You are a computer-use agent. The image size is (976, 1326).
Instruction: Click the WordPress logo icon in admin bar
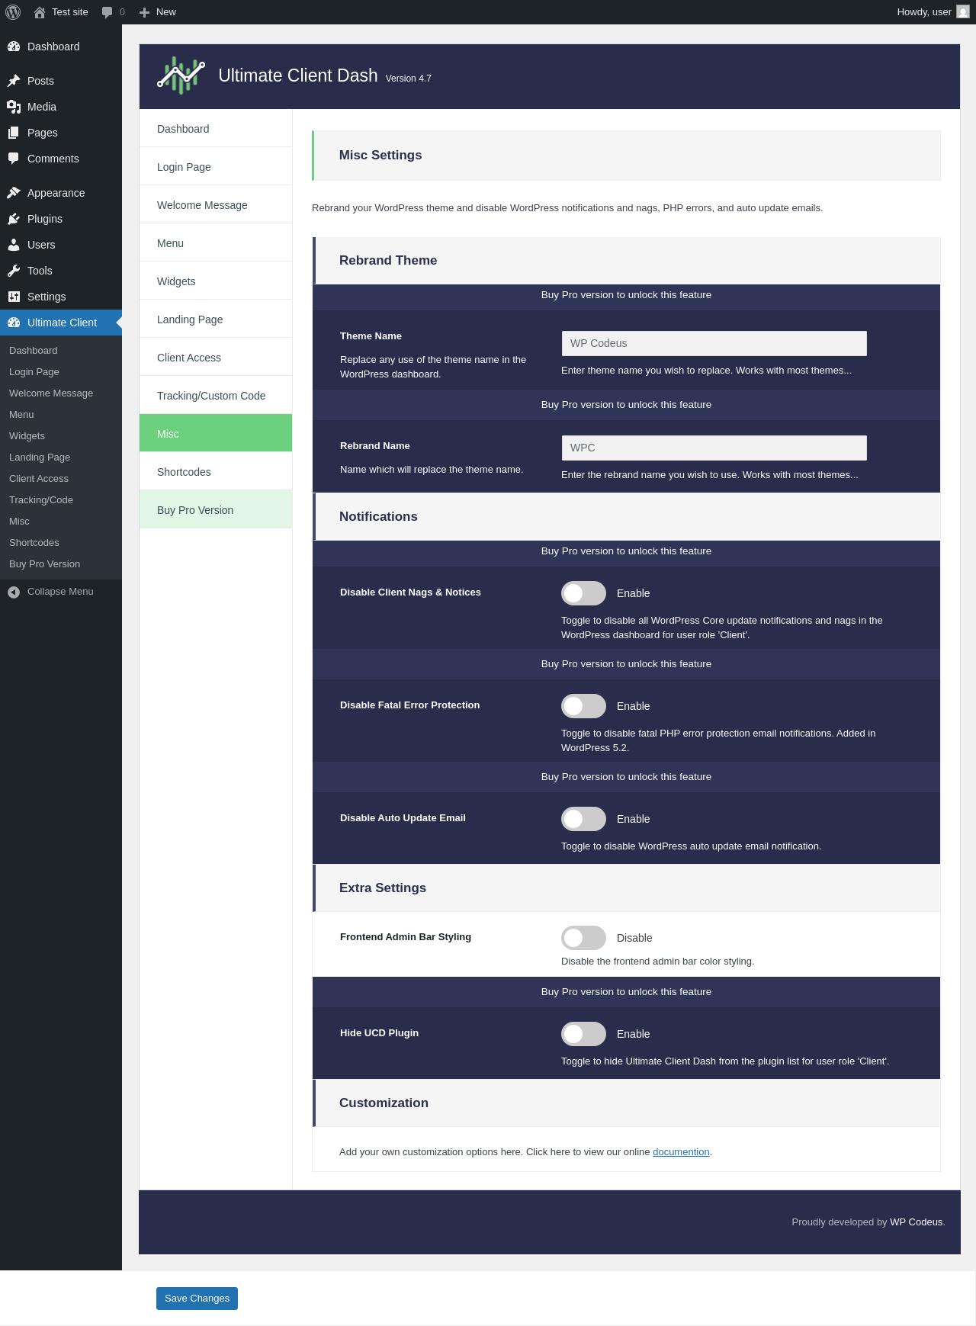[13, 12]
